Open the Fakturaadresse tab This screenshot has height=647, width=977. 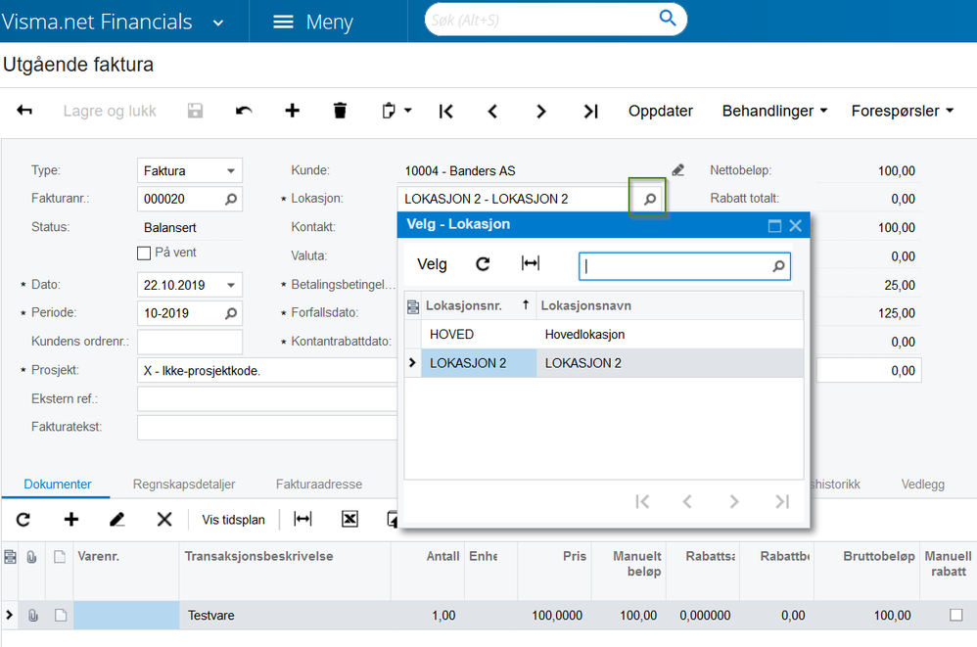coord(318,485)
